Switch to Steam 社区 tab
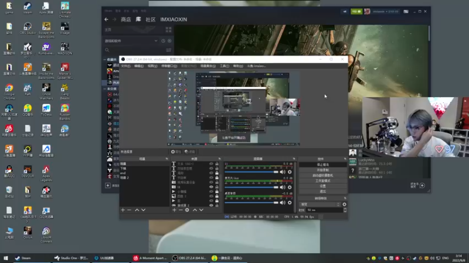This screenshot has width=469, height=263. point(151,19)
